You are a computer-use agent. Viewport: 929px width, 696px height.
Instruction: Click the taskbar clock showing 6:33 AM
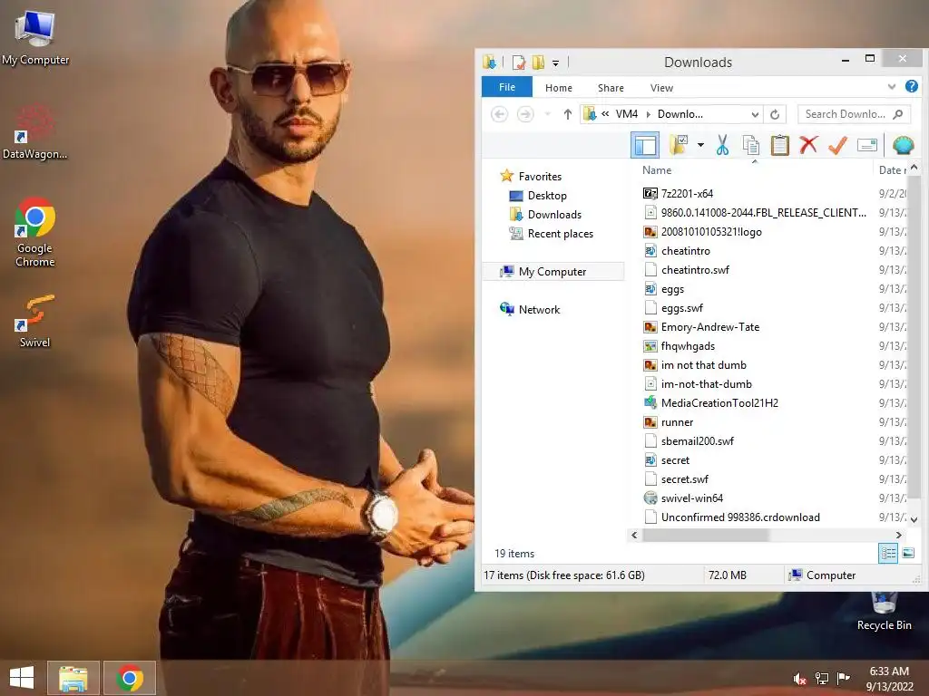pyautogui.click(x=889, y=678)
